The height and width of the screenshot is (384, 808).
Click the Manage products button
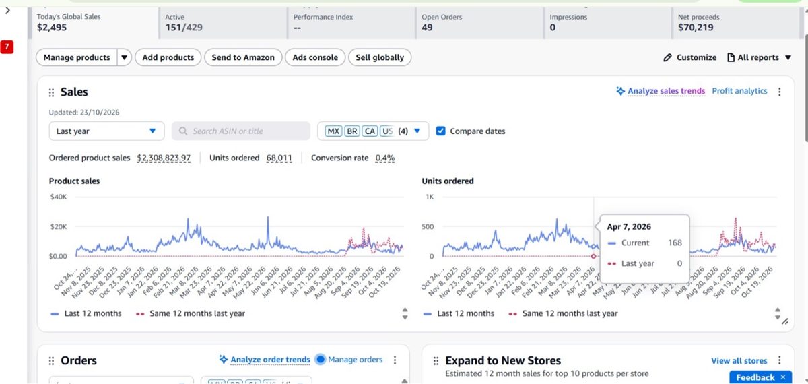[x=77, y=58]
